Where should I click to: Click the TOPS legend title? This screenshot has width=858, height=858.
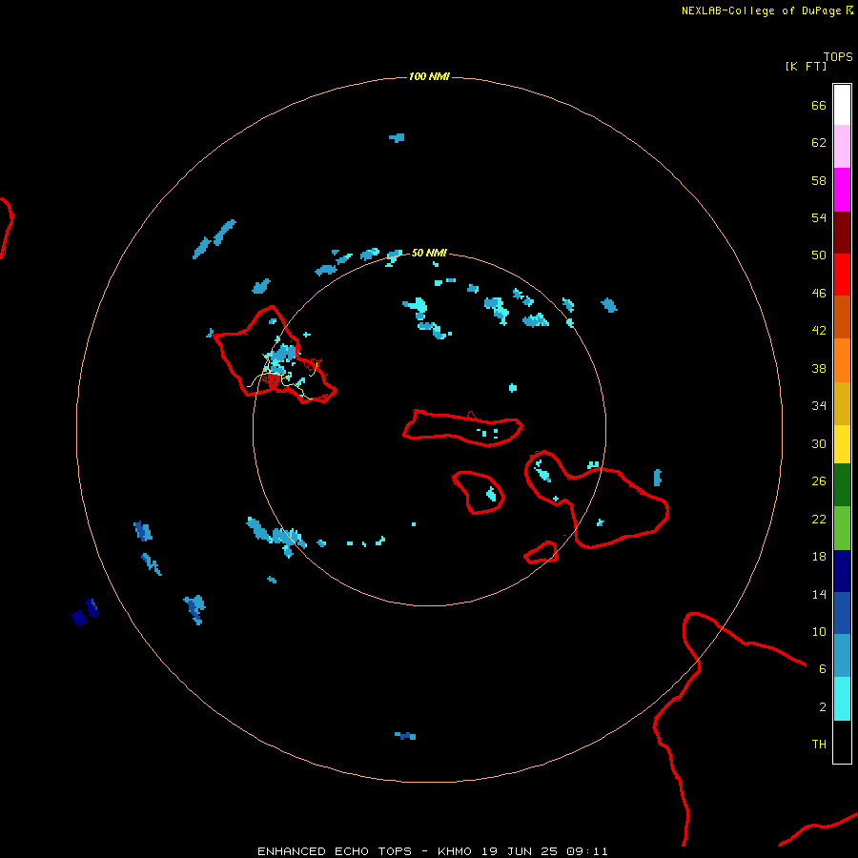click(838, 57)
